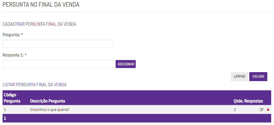This screenshot has height=125, width=274.
Task: Focus the Resposta 1 text field
Action: coord(58,64)
